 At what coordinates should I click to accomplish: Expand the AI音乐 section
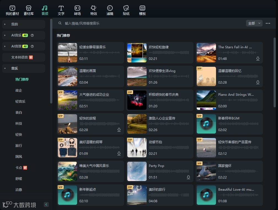click(5, 35)
